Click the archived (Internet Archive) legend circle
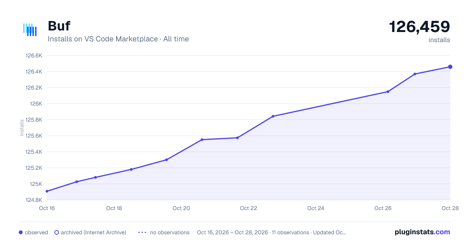 click(x=56, y=232)
